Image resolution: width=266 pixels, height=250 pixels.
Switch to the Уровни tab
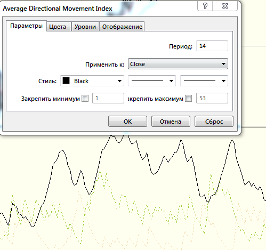(85, 27)
